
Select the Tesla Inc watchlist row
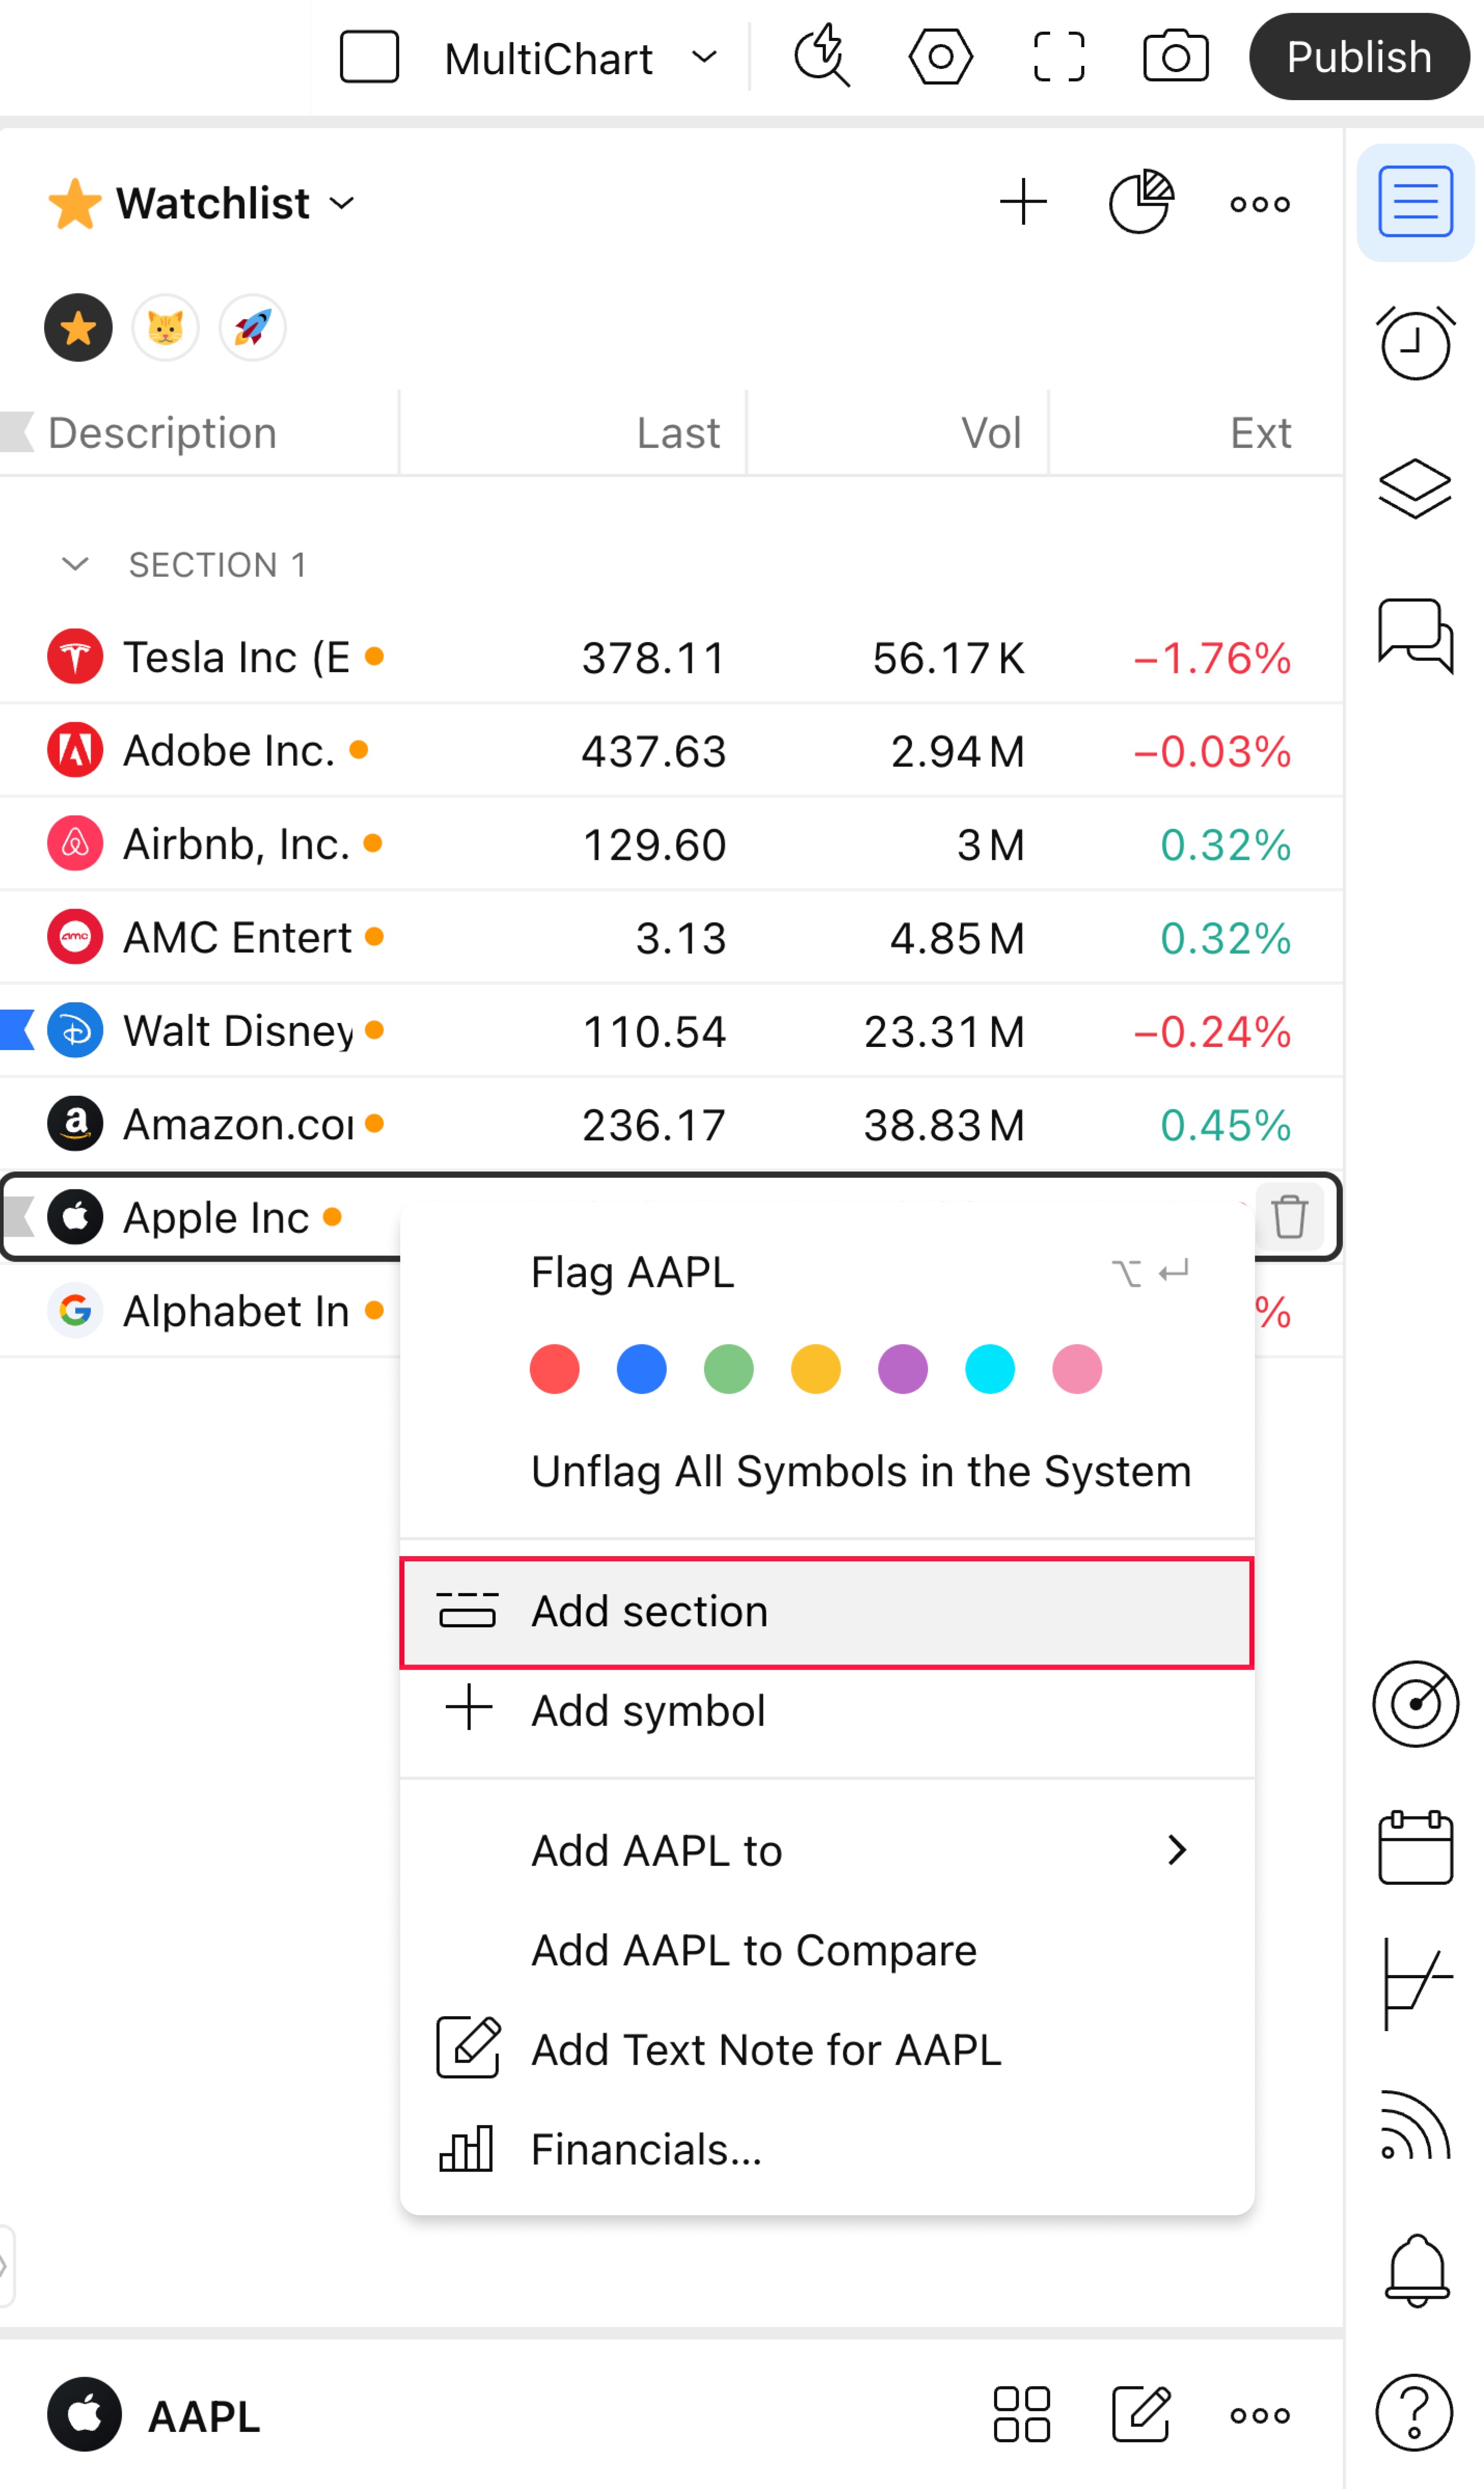(670, 658)
